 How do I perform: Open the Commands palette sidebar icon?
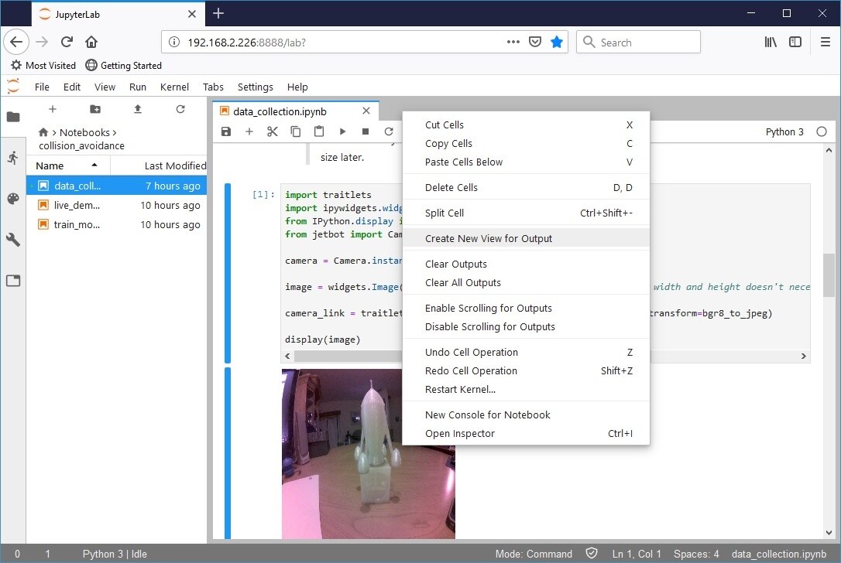13,199
